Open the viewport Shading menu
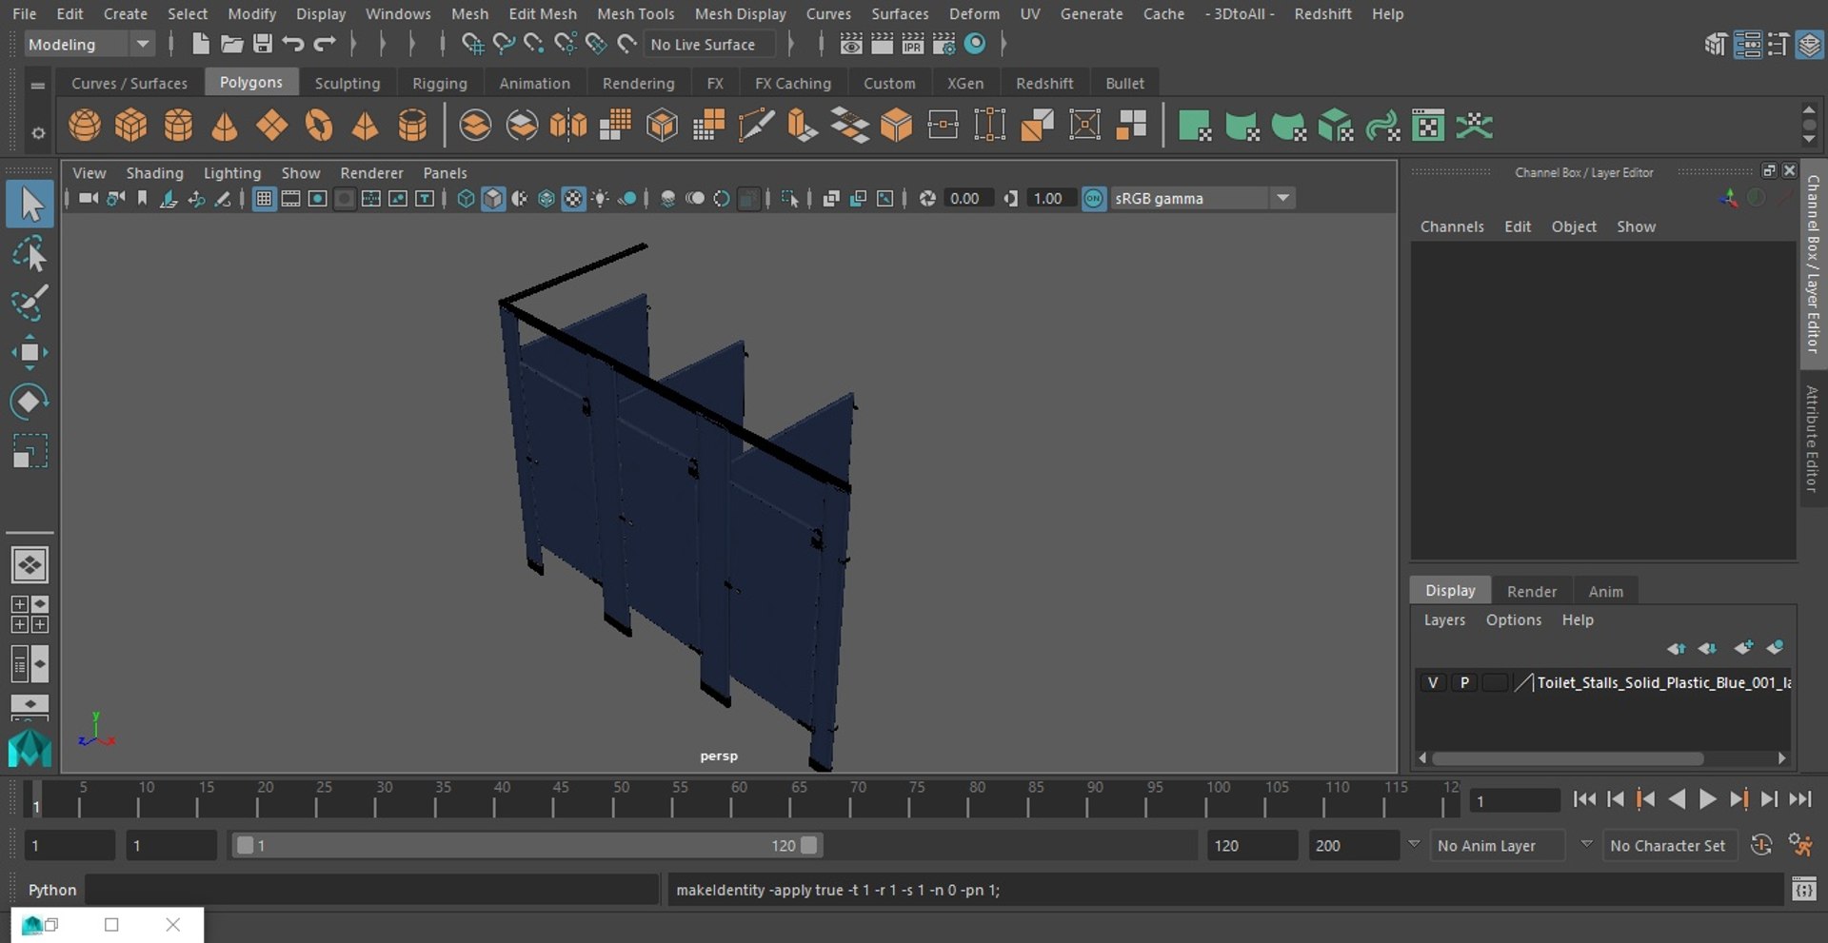Screen dimensions: 1828x943 pos(154,172)
